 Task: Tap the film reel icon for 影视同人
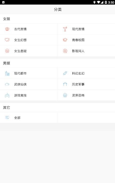coord(65,51)
